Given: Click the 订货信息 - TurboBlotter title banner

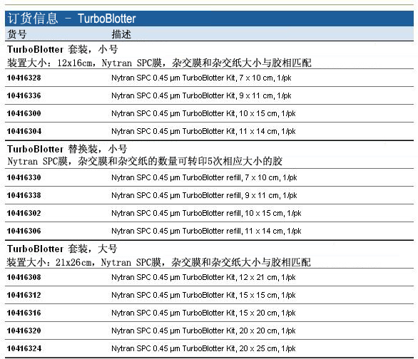Looking at the screenshot, I should 209,19.
